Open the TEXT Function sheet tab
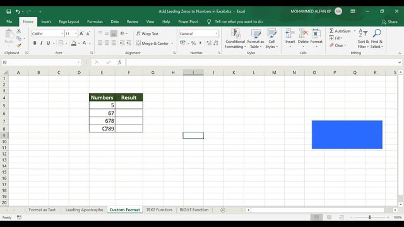404x227 pixels. point(159,210)
